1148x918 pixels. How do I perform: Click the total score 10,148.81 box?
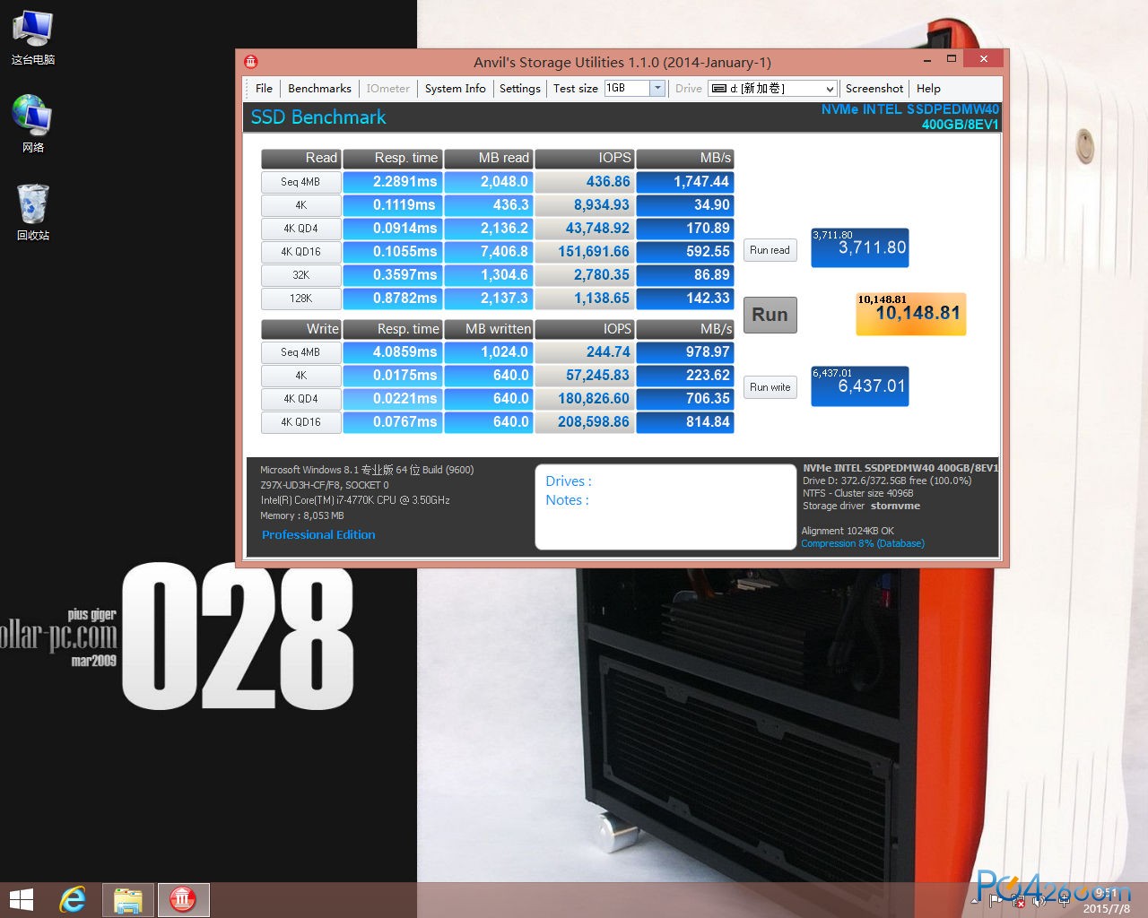tap(911, 314)
